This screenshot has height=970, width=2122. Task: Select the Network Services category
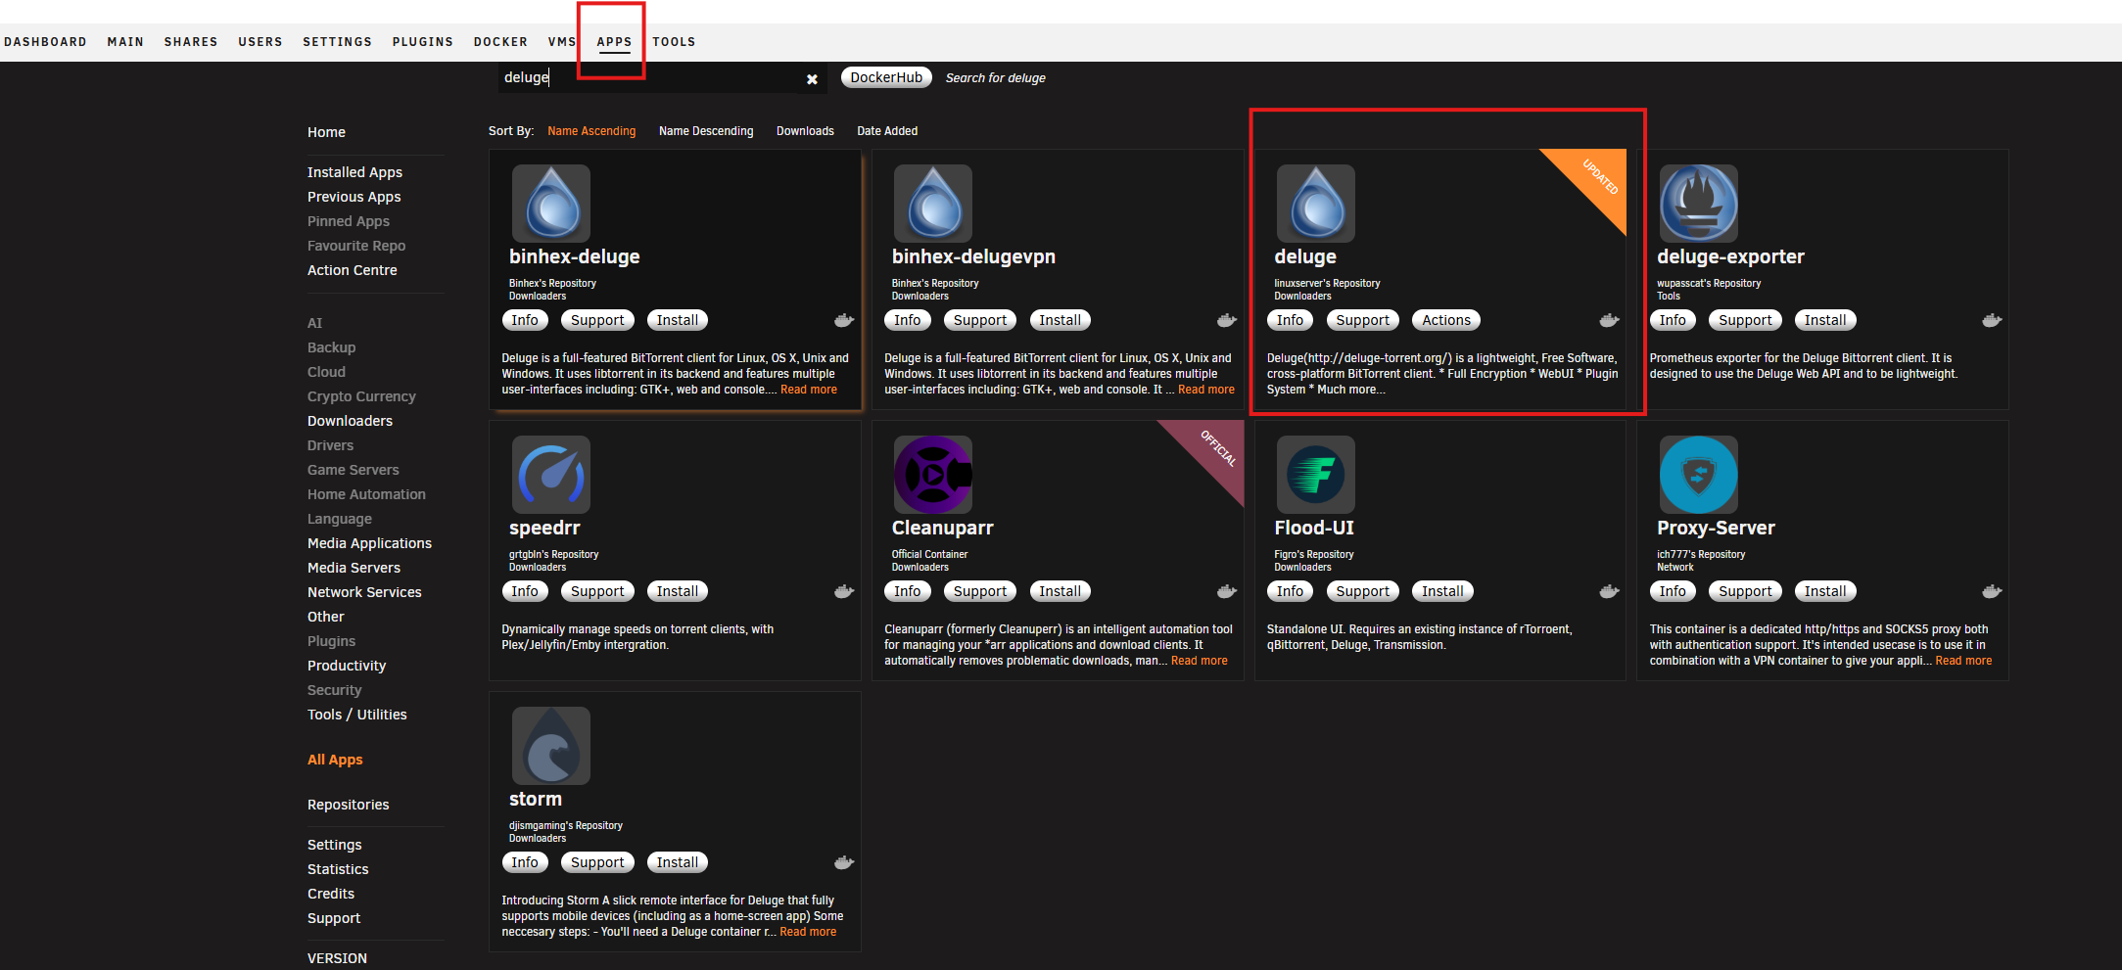pyautogui.click(x=364, y=592)
